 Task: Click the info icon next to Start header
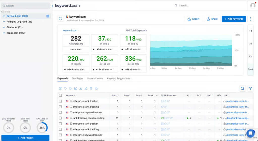(x=118, y=95)
